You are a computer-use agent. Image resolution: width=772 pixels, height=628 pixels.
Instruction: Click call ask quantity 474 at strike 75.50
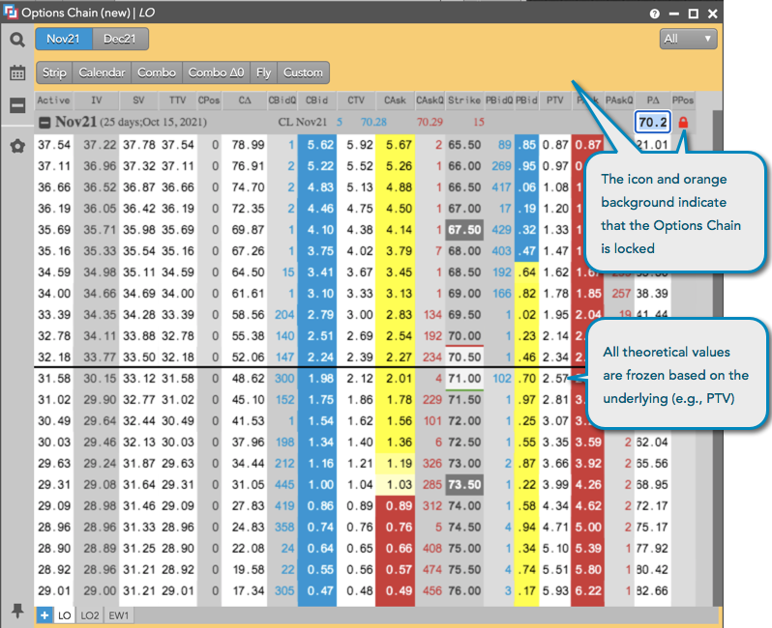tap(431, 569)
